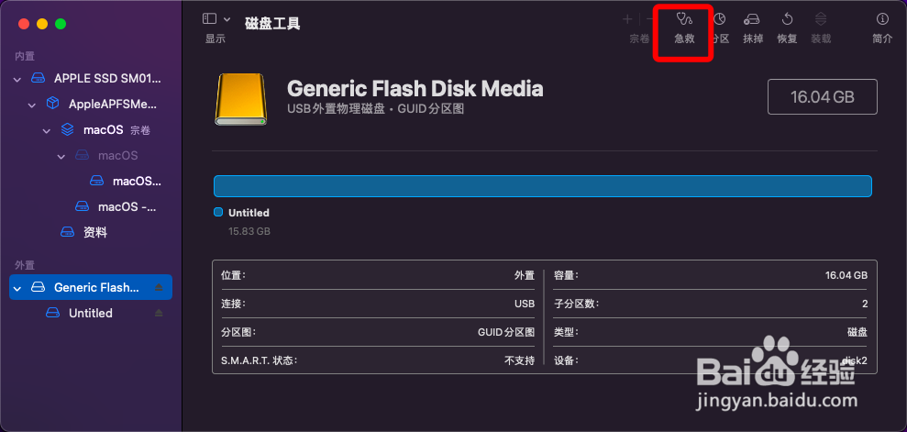
Task: Eject the Generic Flash disk in sidebar
Action: pos(159,287)
